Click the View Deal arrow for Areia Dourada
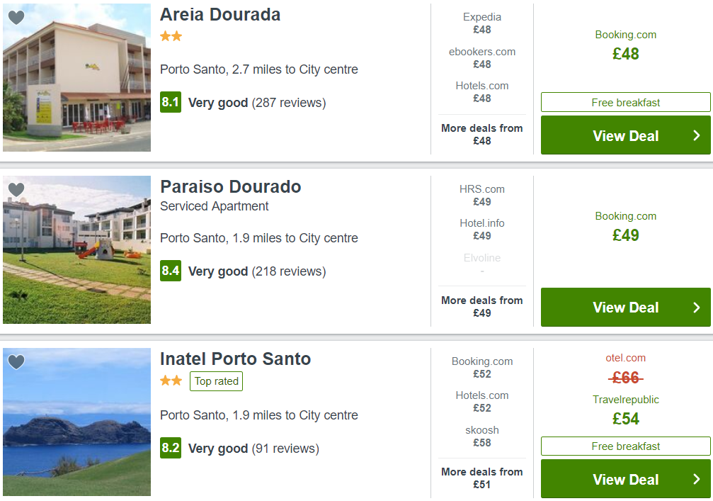The height and width of the screenshot is (501, 713). coord(696,135)
